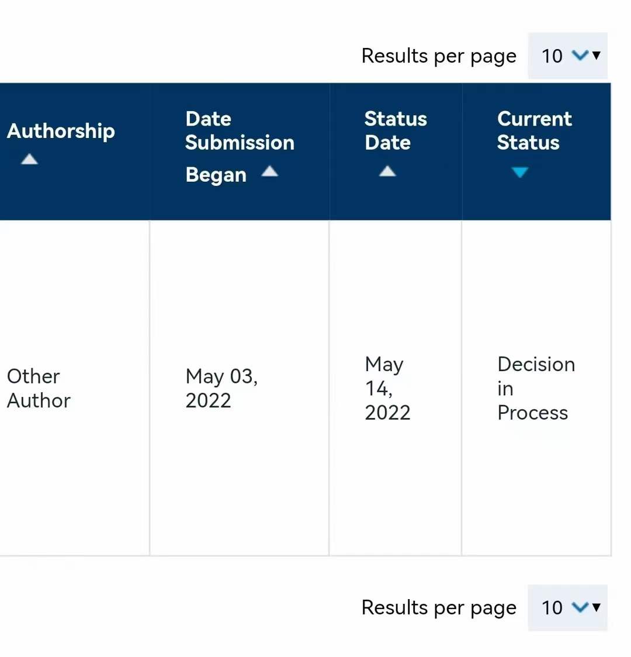Click the Other Author cell

pyautogui.click(x=39, y=388)
